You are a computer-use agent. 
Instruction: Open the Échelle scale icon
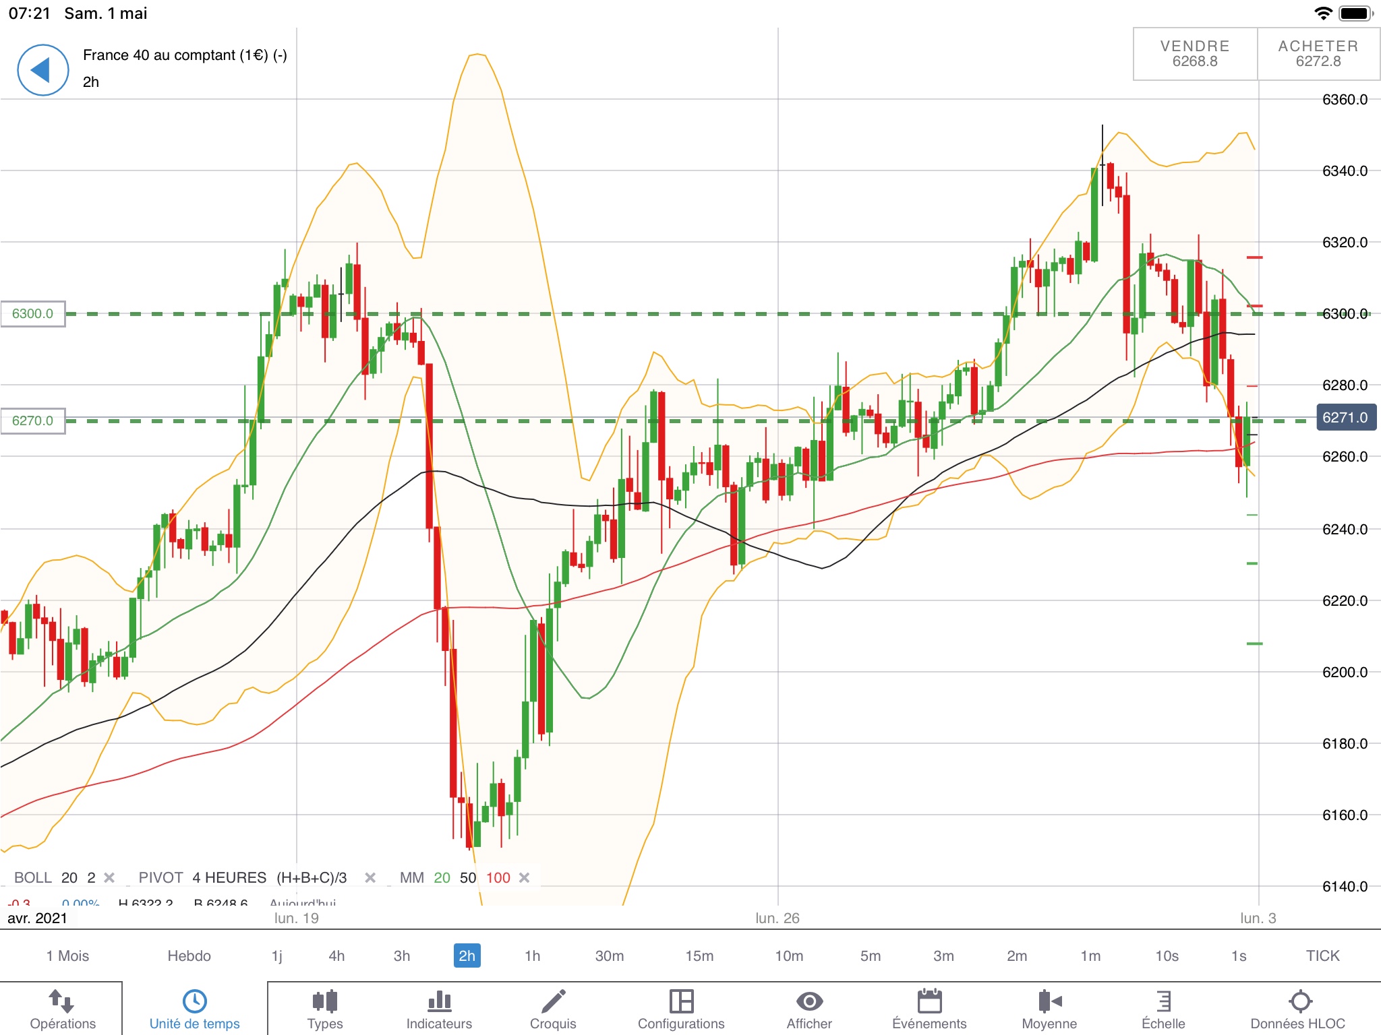[1163, 1002]
